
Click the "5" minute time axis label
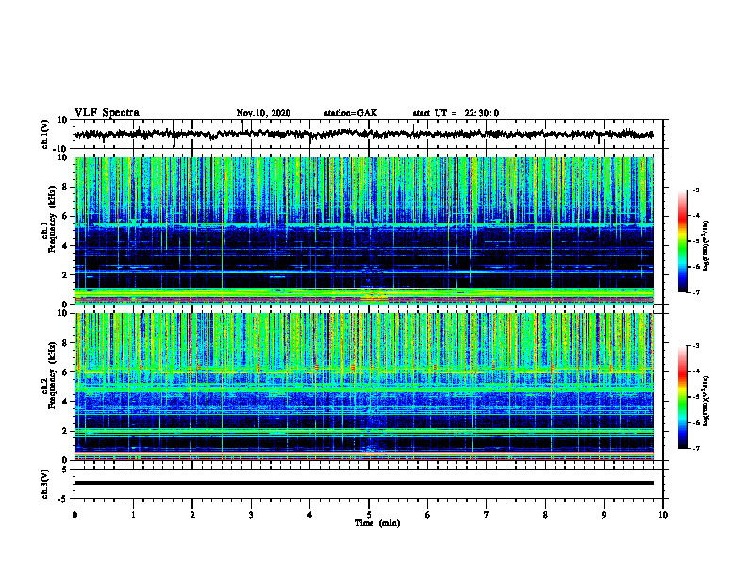point(369,515)
